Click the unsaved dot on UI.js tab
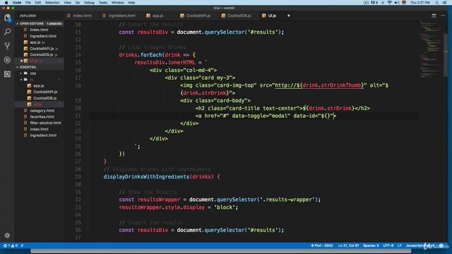The height and width of the screenshot is (254, 452). point(289,16)
